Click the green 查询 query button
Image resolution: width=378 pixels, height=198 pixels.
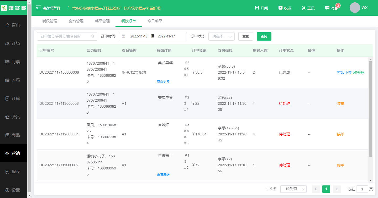[x=264, y=36]
